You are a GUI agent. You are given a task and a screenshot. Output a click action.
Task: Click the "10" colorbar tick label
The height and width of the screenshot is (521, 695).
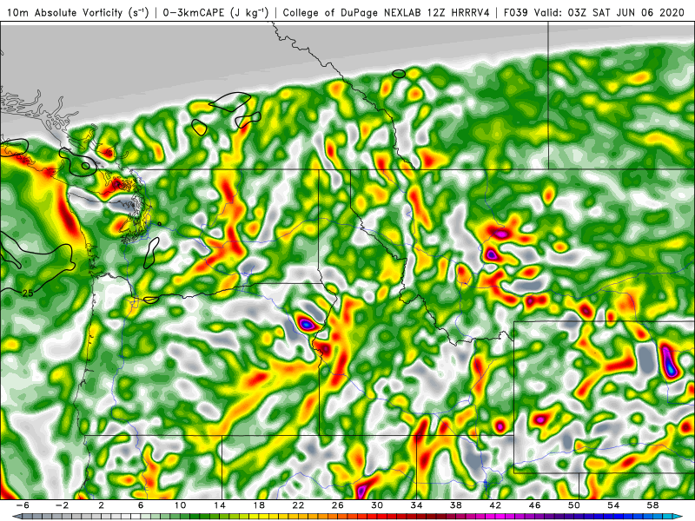tap(180, 505)
